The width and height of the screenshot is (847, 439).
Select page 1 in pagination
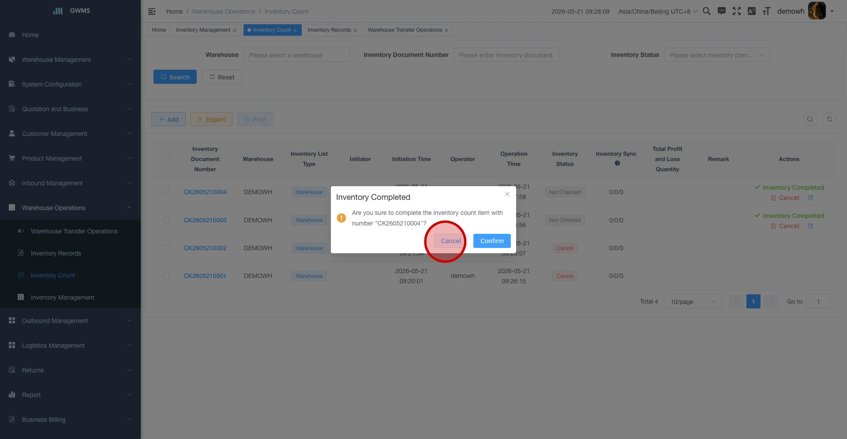pyautogui.click(x=753, y=302)
